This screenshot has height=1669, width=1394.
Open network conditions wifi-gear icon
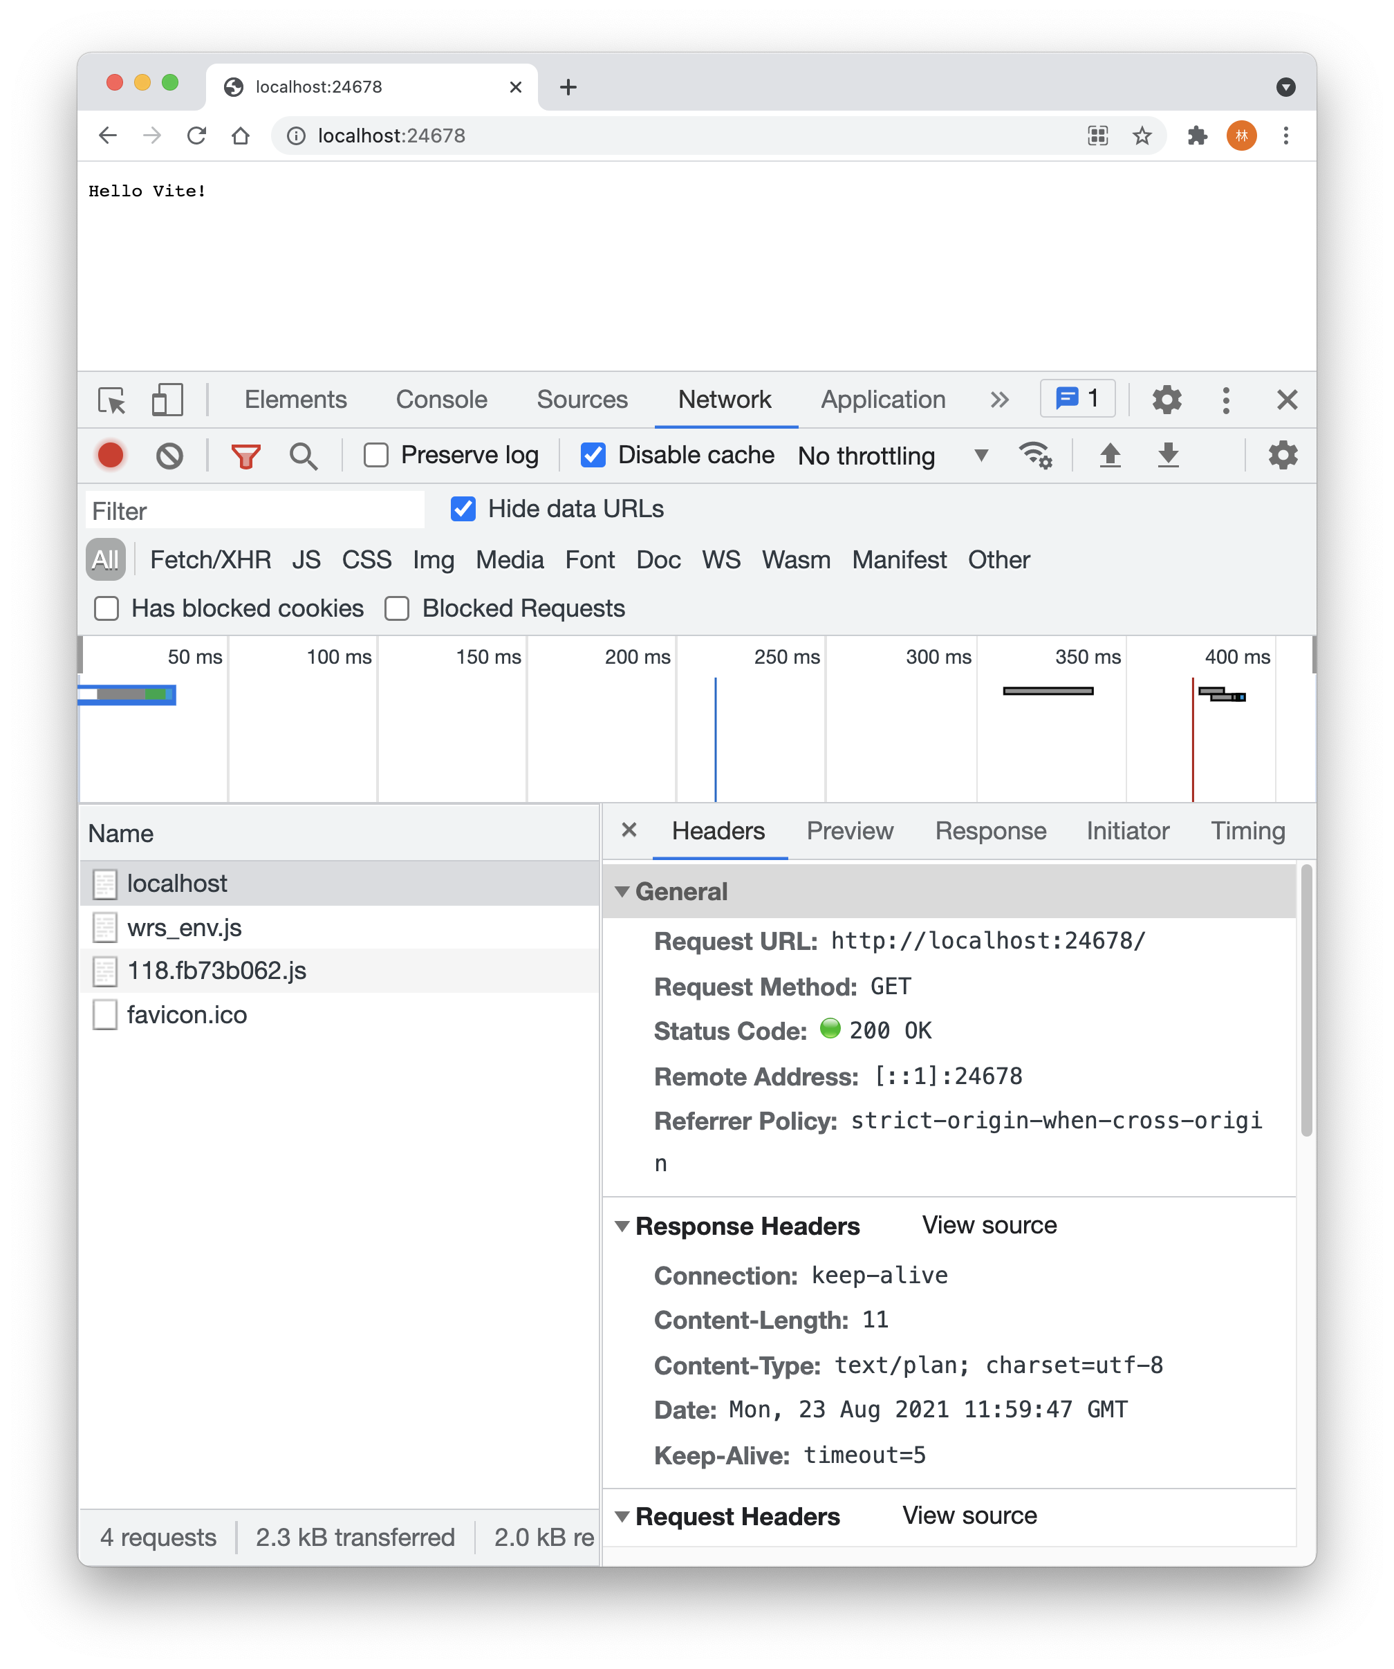click(x=1034, y=456)
